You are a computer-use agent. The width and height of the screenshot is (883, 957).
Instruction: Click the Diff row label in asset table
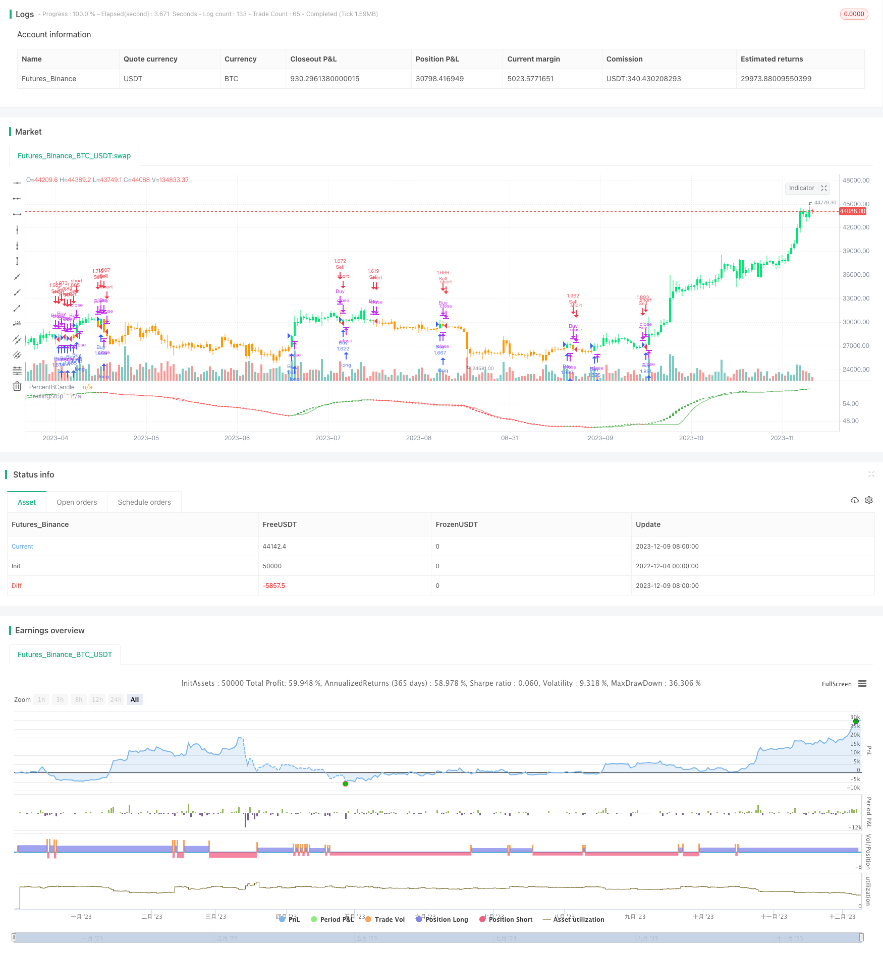pyautogui.click(x=17, y=586)
